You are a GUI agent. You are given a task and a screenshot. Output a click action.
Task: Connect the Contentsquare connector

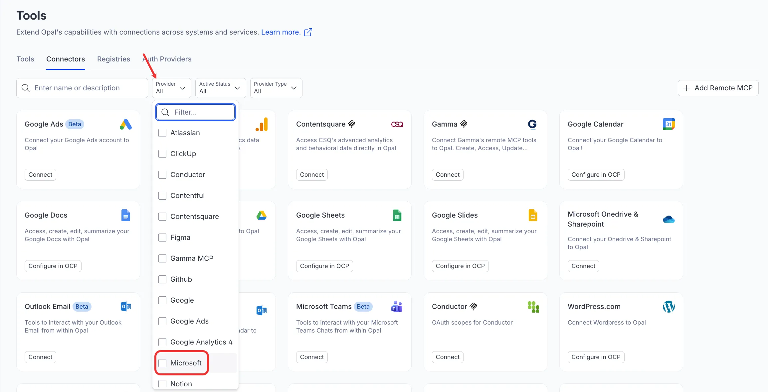[312, 175]
